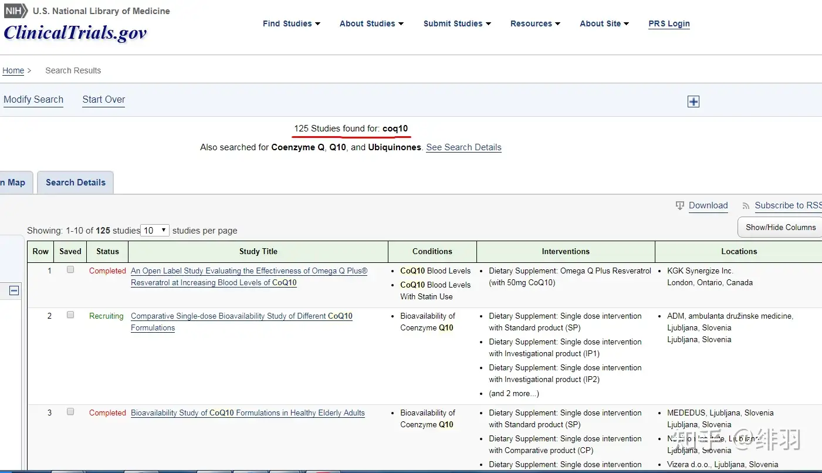Image resolution: width=822 pixels, height=473 pixels.
Task: Open See Search Details link
Action: (x=464, y=147)
